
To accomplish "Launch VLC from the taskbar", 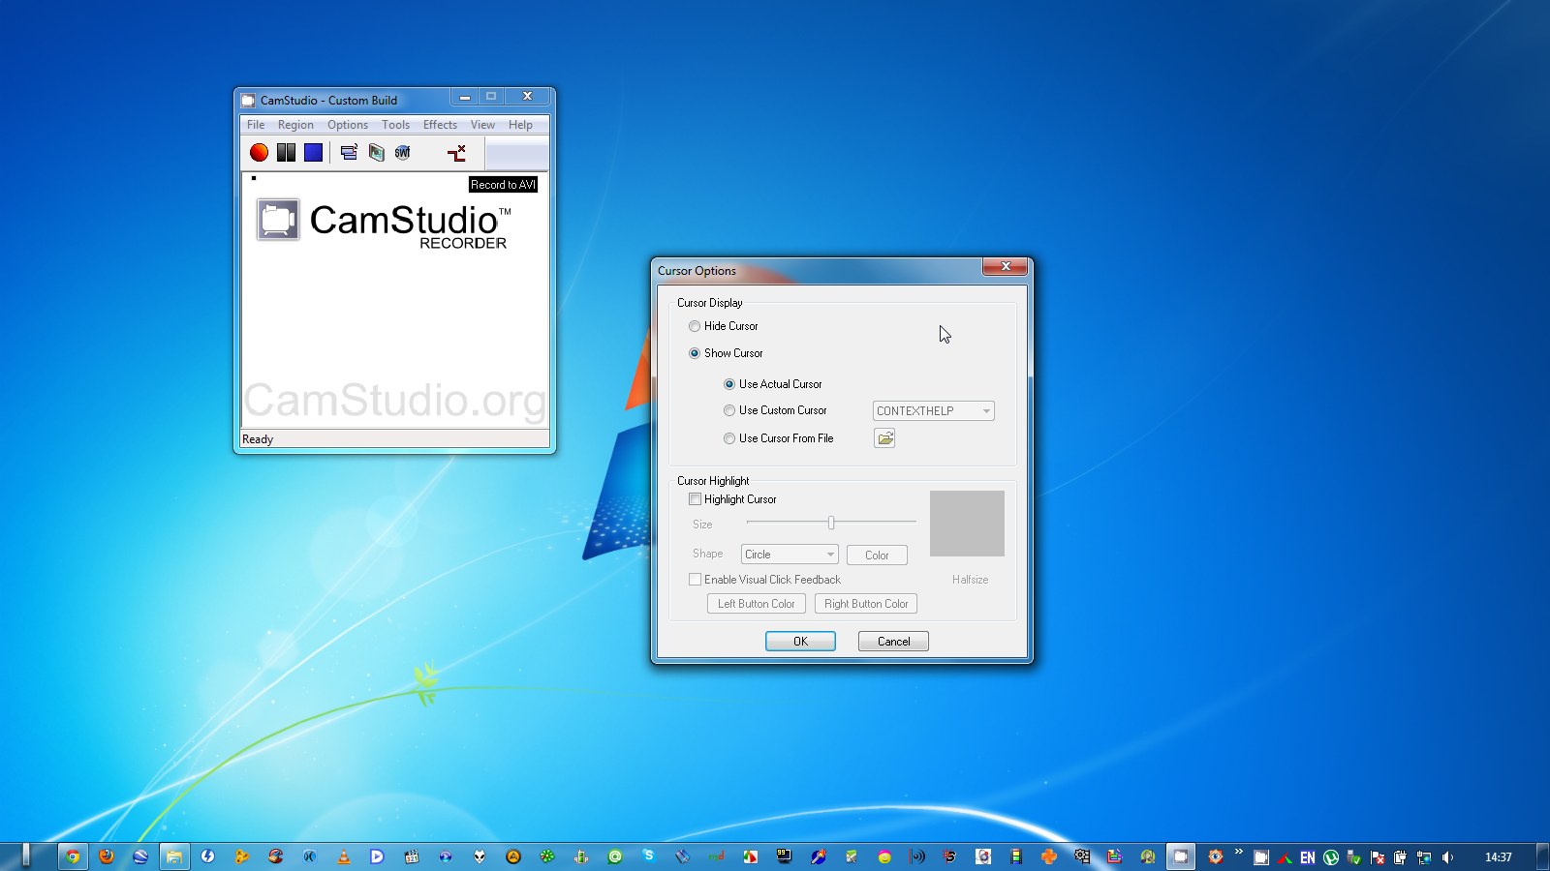I will 344,856.
